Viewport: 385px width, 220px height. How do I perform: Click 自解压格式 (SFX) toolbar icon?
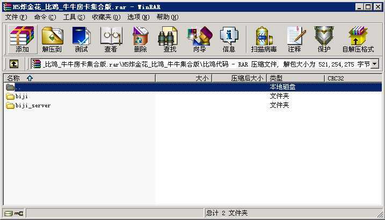click(x=358, y=39)
